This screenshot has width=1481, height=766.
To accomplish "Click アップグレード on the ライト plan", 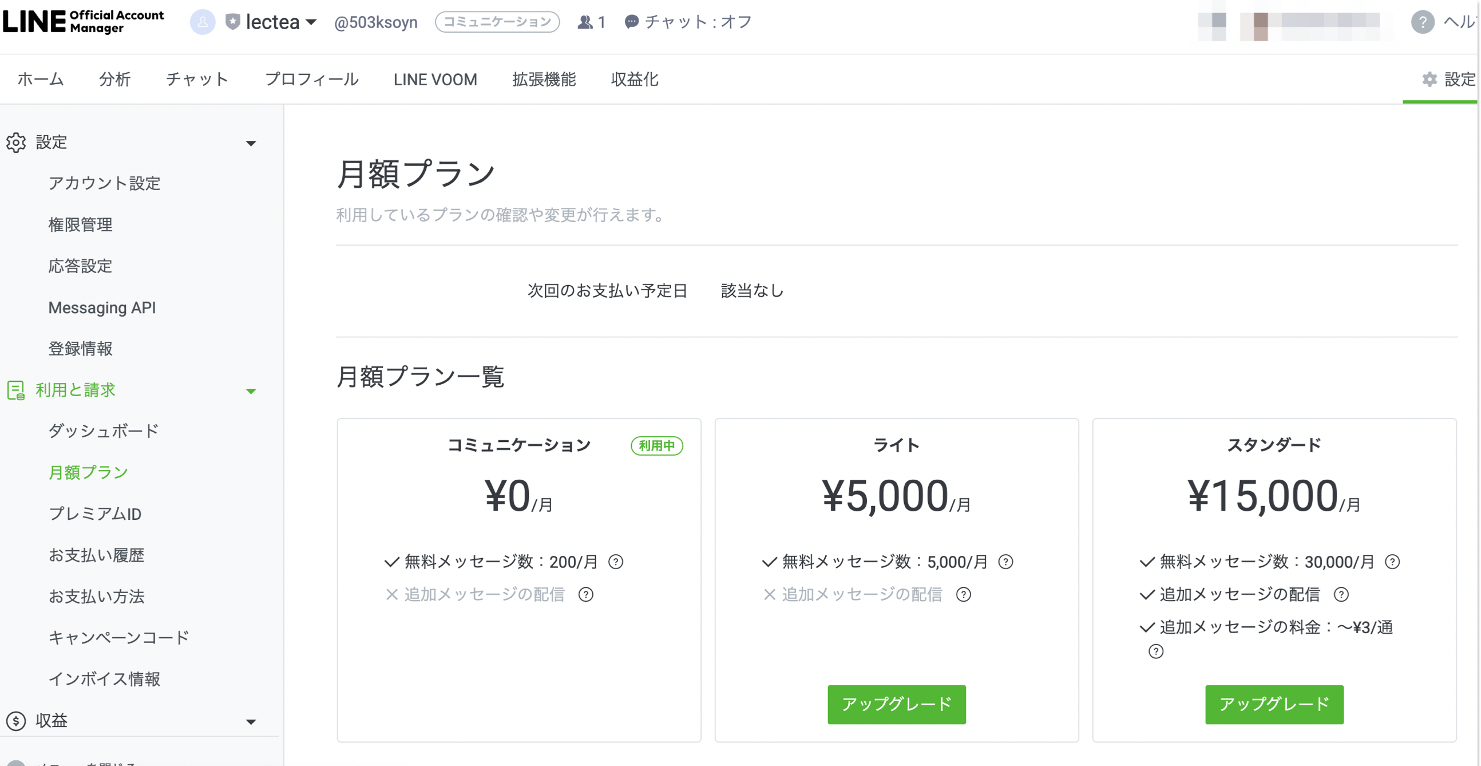I will [896, 704].
